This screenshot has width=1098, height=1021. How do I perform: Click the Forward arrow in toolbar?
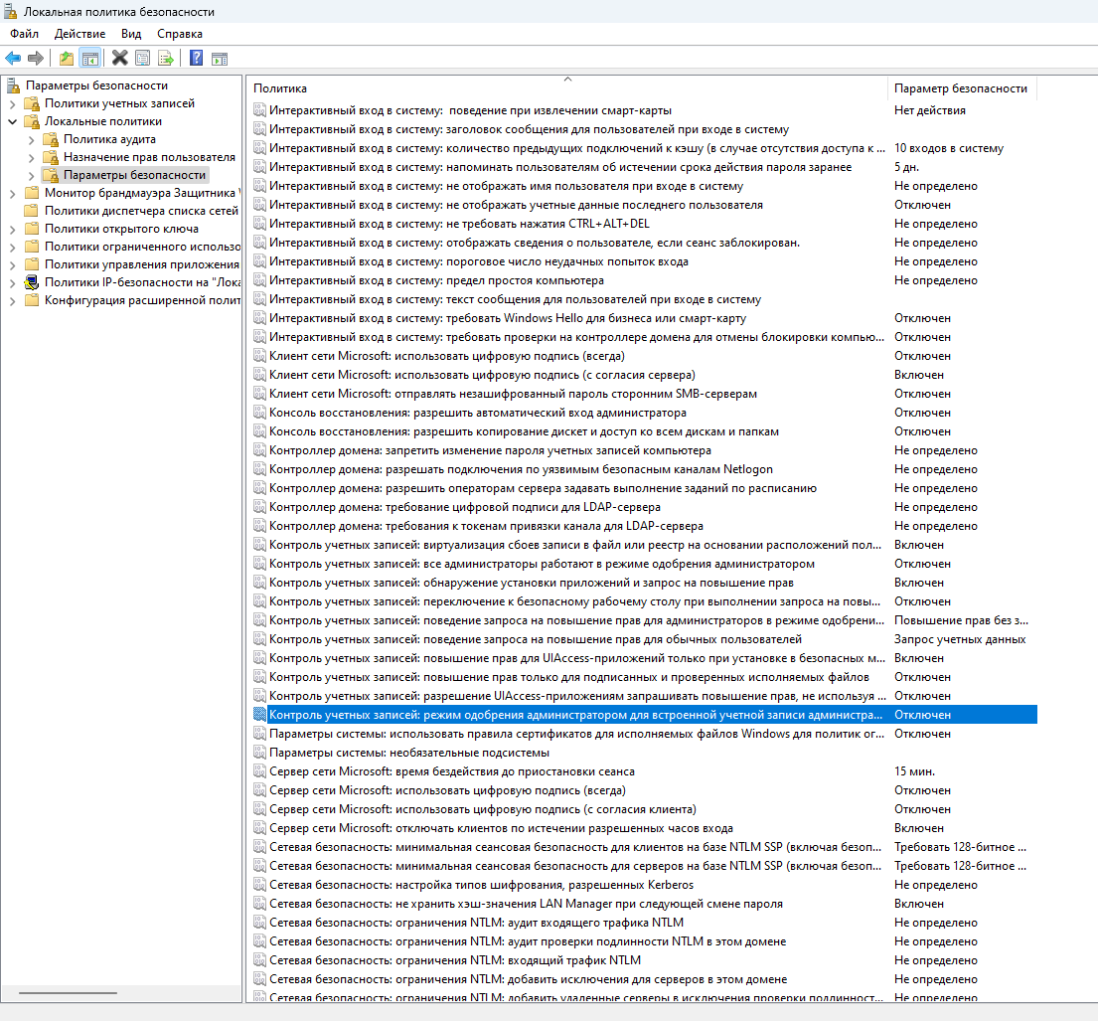point(36,58)
